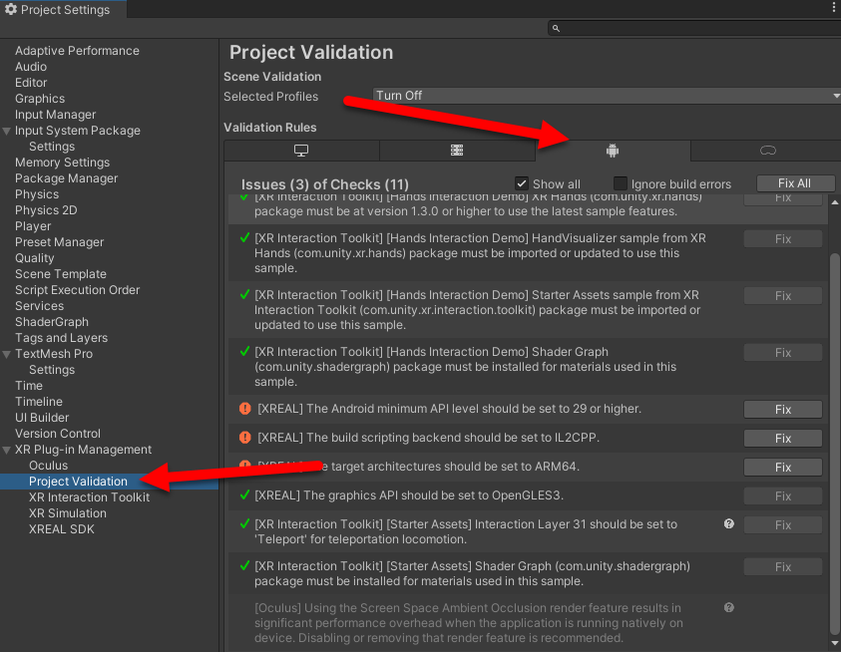Select the visionOS headset platform tab
841x652 pixels.
[x=767, y=151]
